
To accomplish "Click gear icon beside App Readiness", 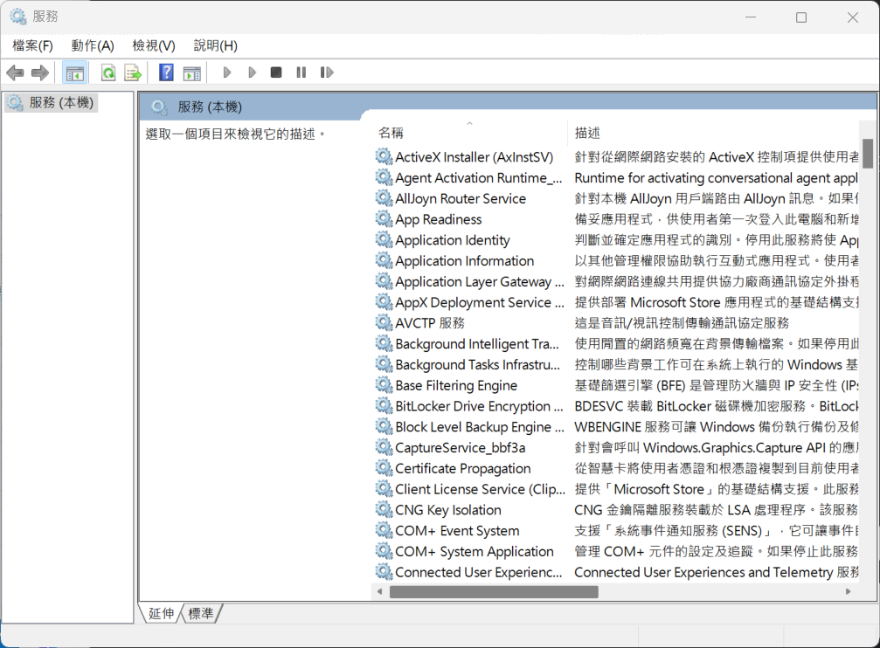I will tap(384, 219).
